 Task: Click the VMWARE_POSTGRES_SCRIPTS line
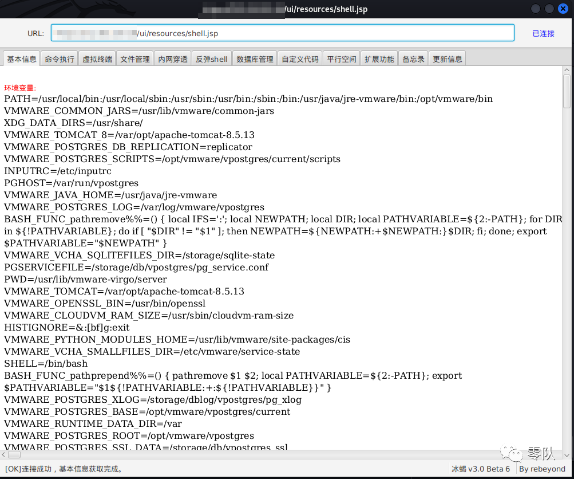click(x=172, y=159)
